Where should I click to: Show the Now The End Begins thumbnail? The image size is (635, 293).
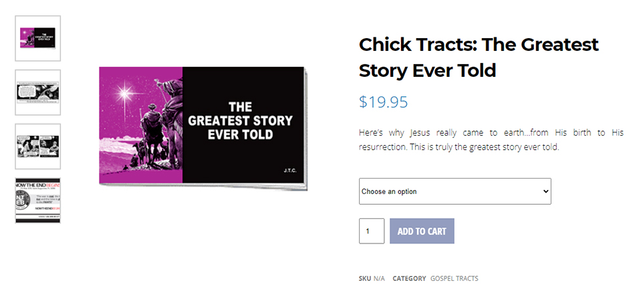[37, 200]
